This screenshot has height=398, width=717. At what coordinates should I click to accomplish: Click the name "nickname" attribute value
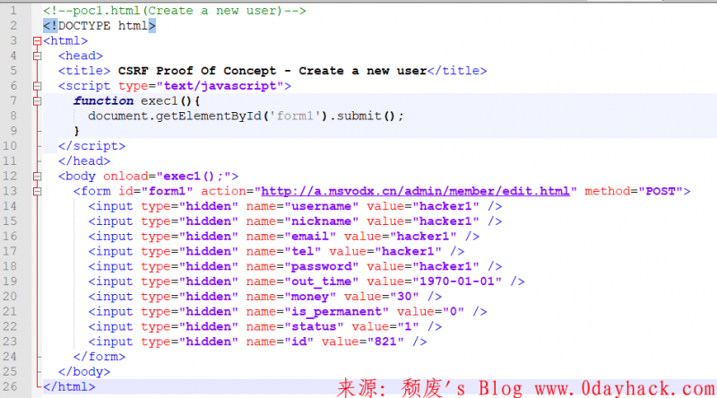322,221
